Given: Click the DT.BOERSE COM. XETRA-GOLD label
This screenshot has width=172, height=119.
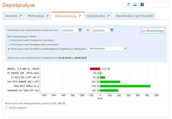Looking at the screenshot, I should [x=23, y=73].
